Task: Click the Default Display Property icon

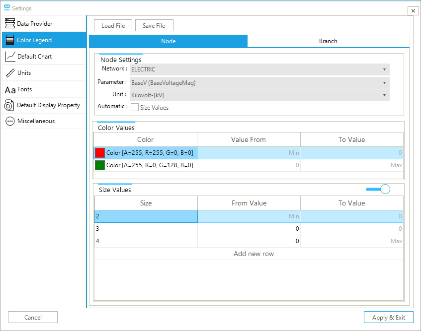Action: coord(9,105)
